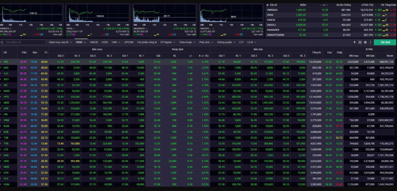Click the row arrow beside TCB

(1, 137)
